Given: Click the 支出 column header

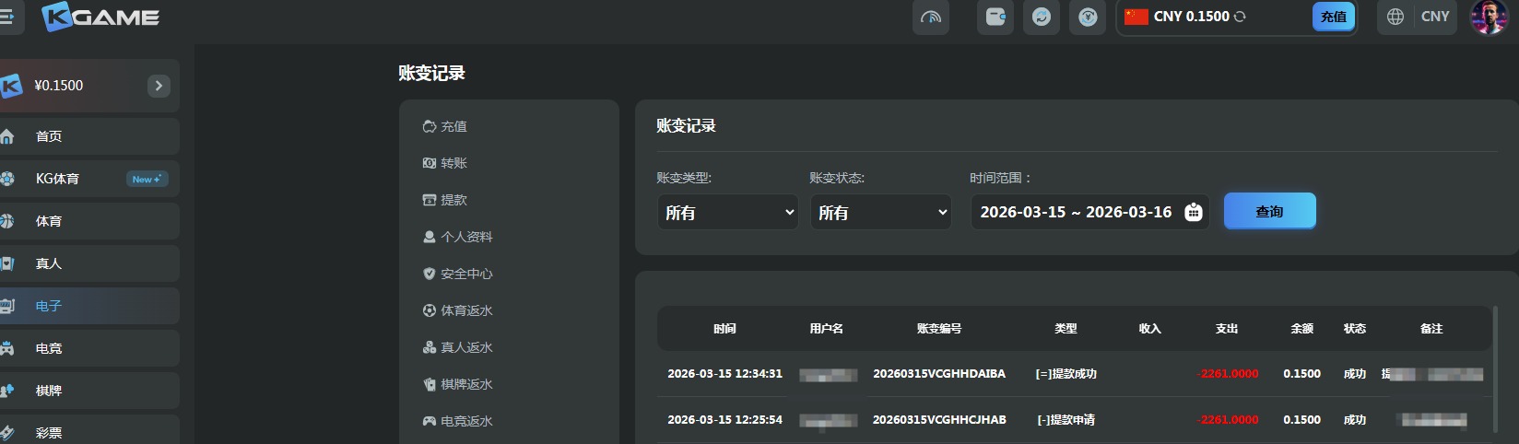Looking at the screenshot, I should (1227, 329).
